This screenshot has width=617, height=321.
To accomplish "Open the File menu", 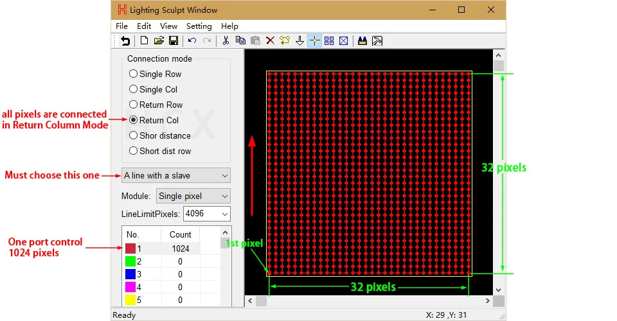I will pyautogui.click(x=121, y=26).
